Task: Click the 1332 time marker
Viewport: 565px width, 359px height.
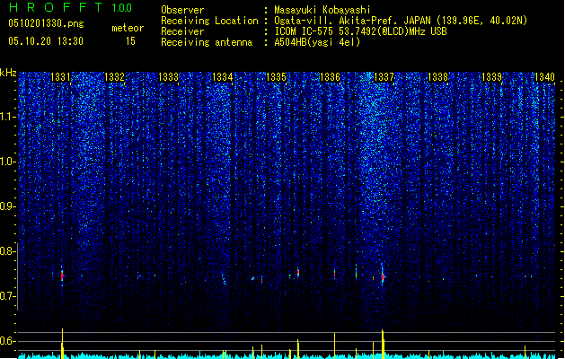Action: 114,77
